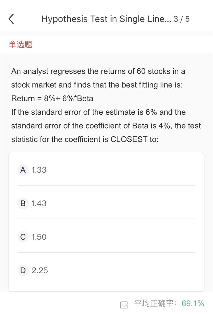Image resolution: width=213 pixels, height=314 pixels.
Task: Tap the Return = 8%+ 6%*Beta equation
Action: [52, 98]
